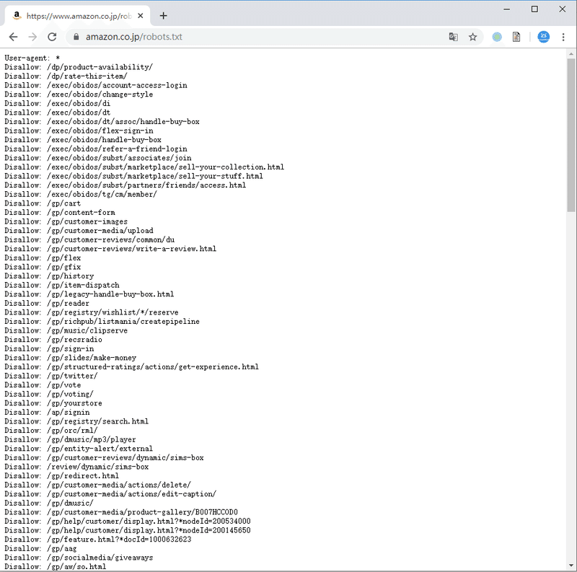Screen dimensions: 577x572
Task: Click the /gp/dmusic/mp3/player line
Action: coord(70,439)
